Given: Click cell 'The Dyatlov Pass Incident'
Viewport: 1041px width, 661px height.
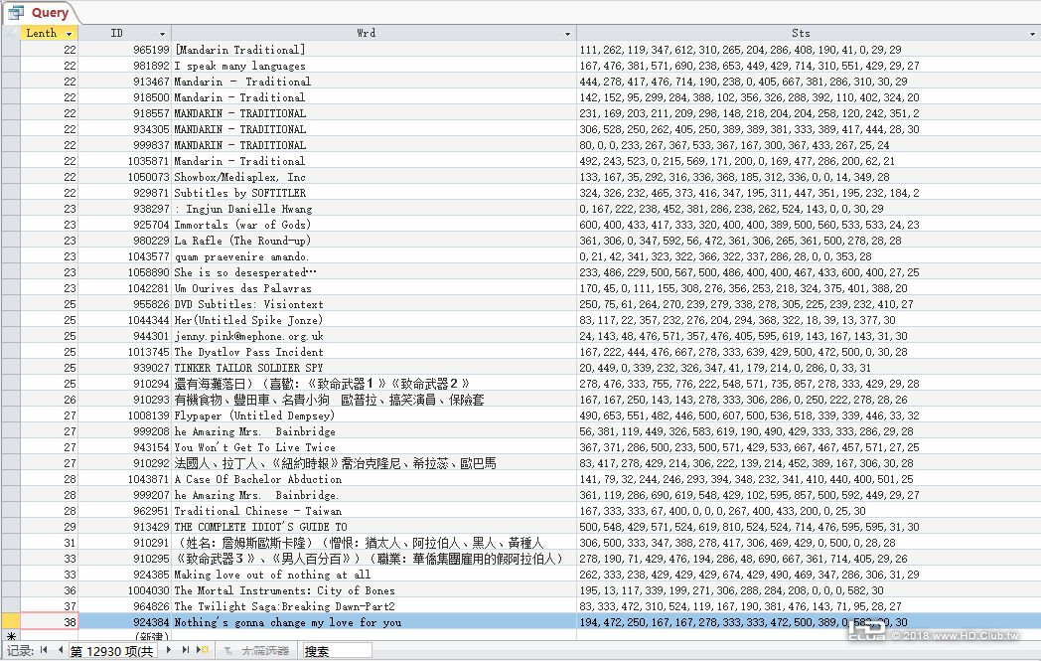Looking at the screenshot, I should 373,352.
